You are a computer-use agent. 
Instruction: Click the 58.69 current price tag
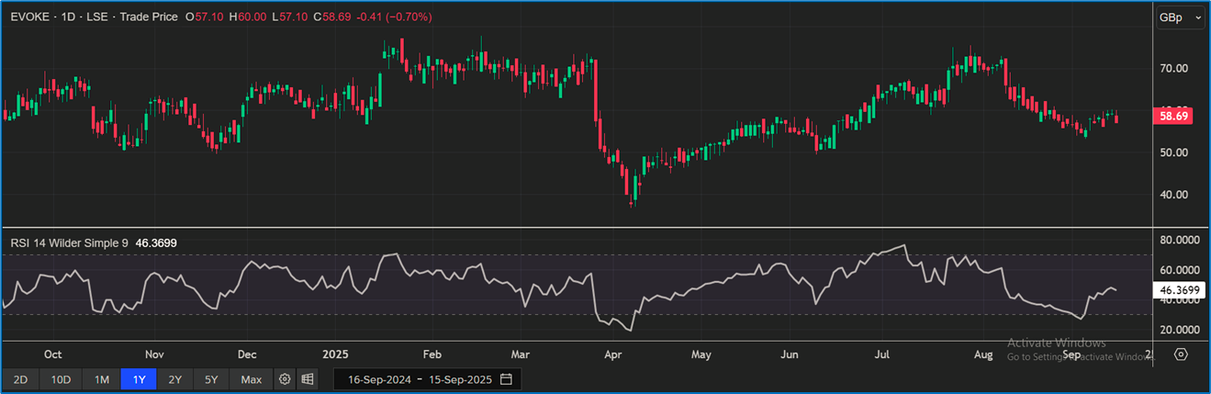[x=1174, y=117]
